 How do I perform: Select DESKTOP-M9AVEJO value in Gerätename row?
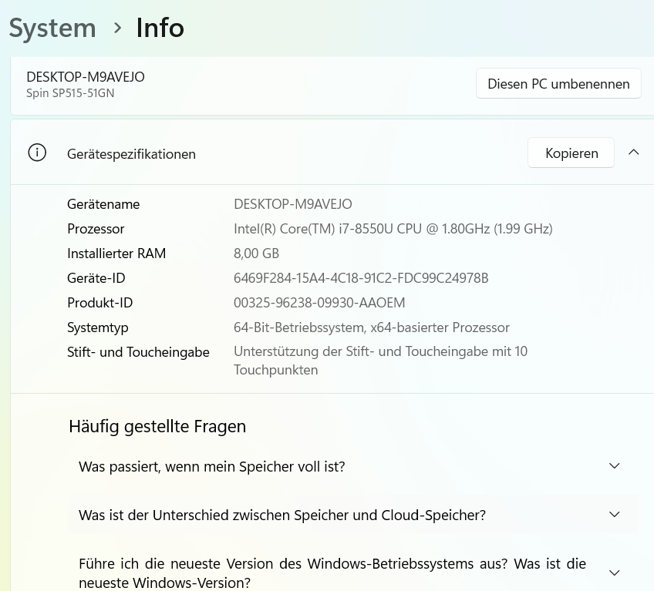coord(293,204)
